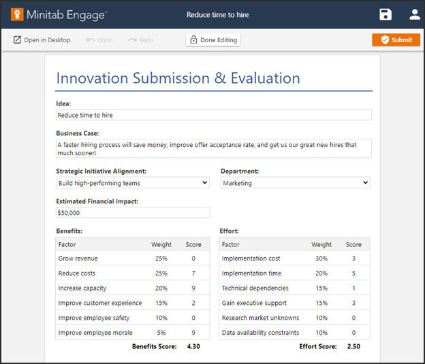Click the Minitab Engage lightbulb logo
The height and width of the screenshot is (364, 425).
(x=17, y=14)
